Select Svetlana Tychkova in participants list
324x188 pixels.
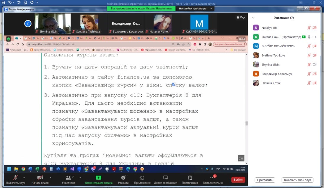click(273, 55)
